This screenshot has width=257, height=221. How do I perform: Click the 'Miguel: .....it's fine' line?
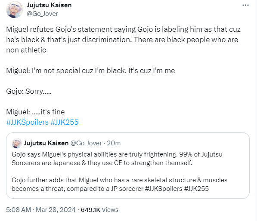click(35, 112)
